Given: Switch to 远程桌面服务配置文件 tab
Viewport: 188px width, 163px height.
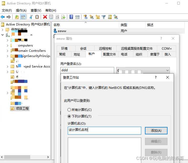Looking at the screenshot, I should pos(137,48).
